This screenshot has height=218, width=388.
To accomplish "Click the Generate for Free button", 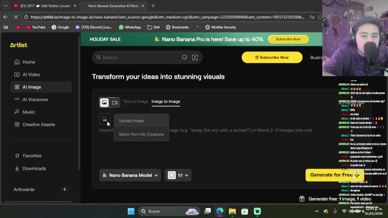I will coord(334,175).
